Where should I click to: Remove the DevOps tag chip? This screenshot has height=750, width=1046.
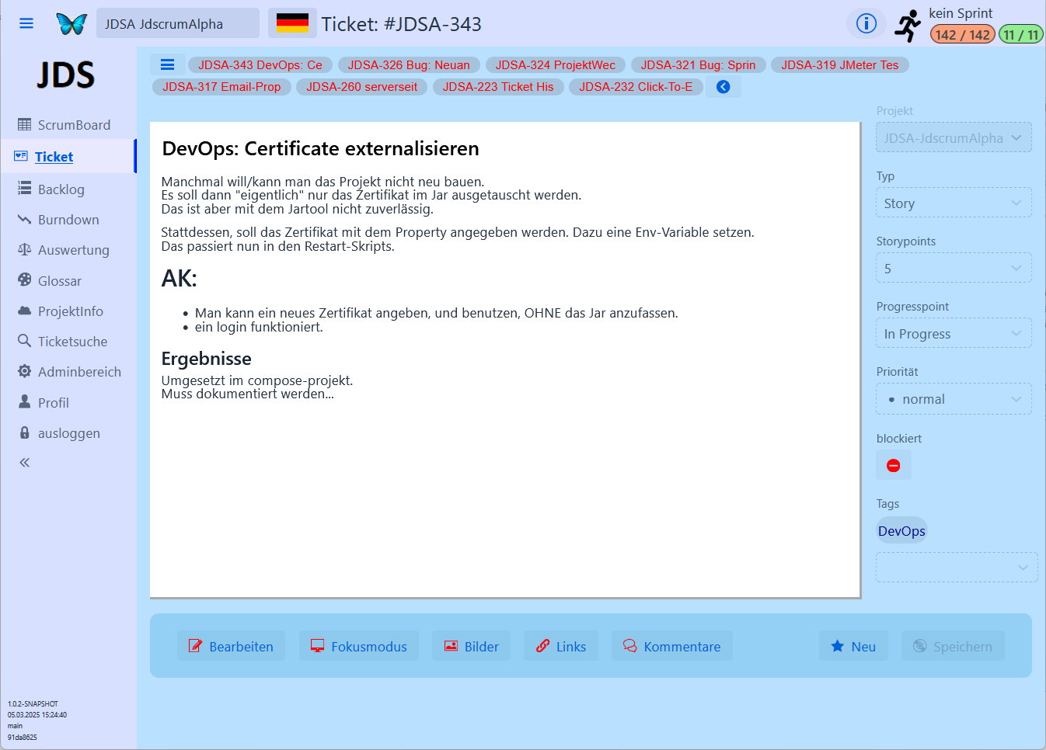(901, 531)
